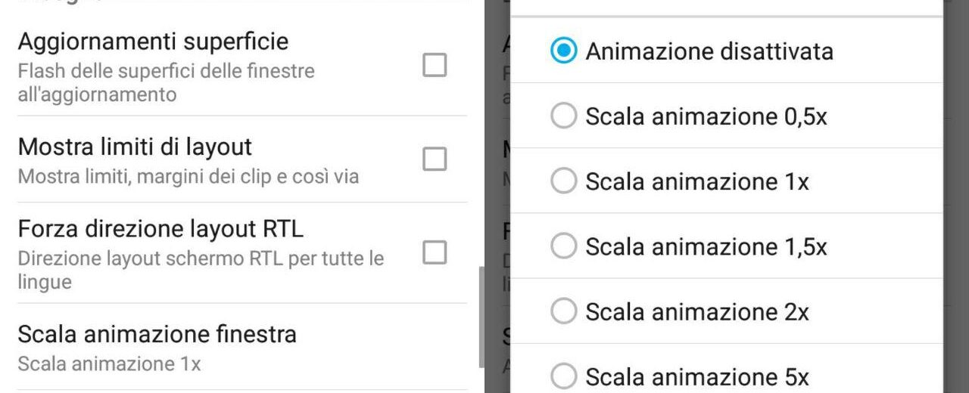Choose the Scala animazione 2x radio button
The height and width of the screenshot is (393, 969).
pos(563,311)
